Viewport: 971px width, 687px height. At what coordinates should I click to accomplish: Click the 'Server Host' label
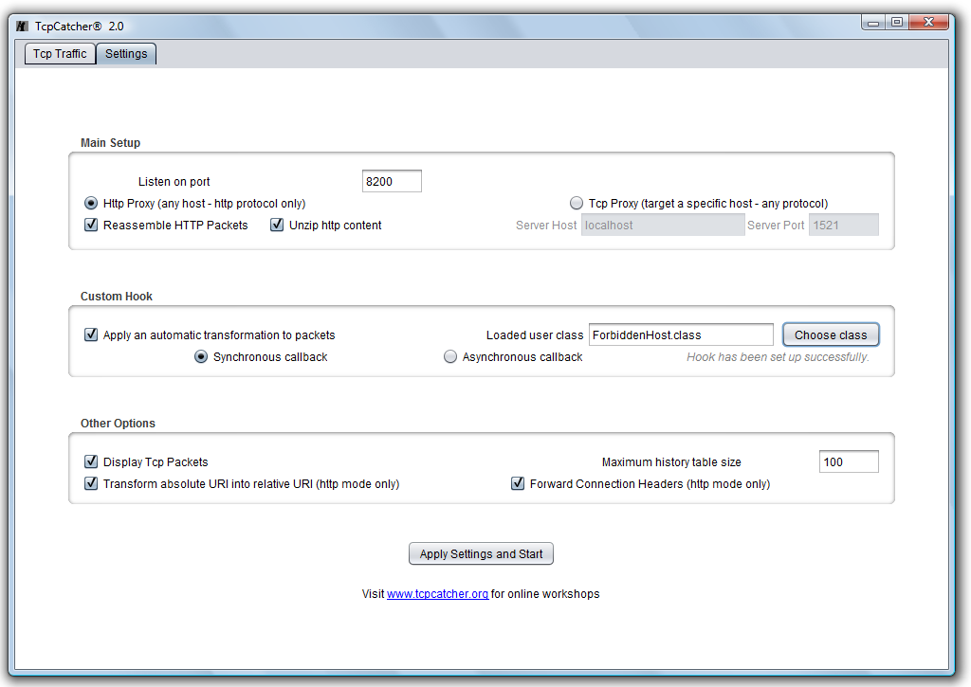click(x=546, y=226)
